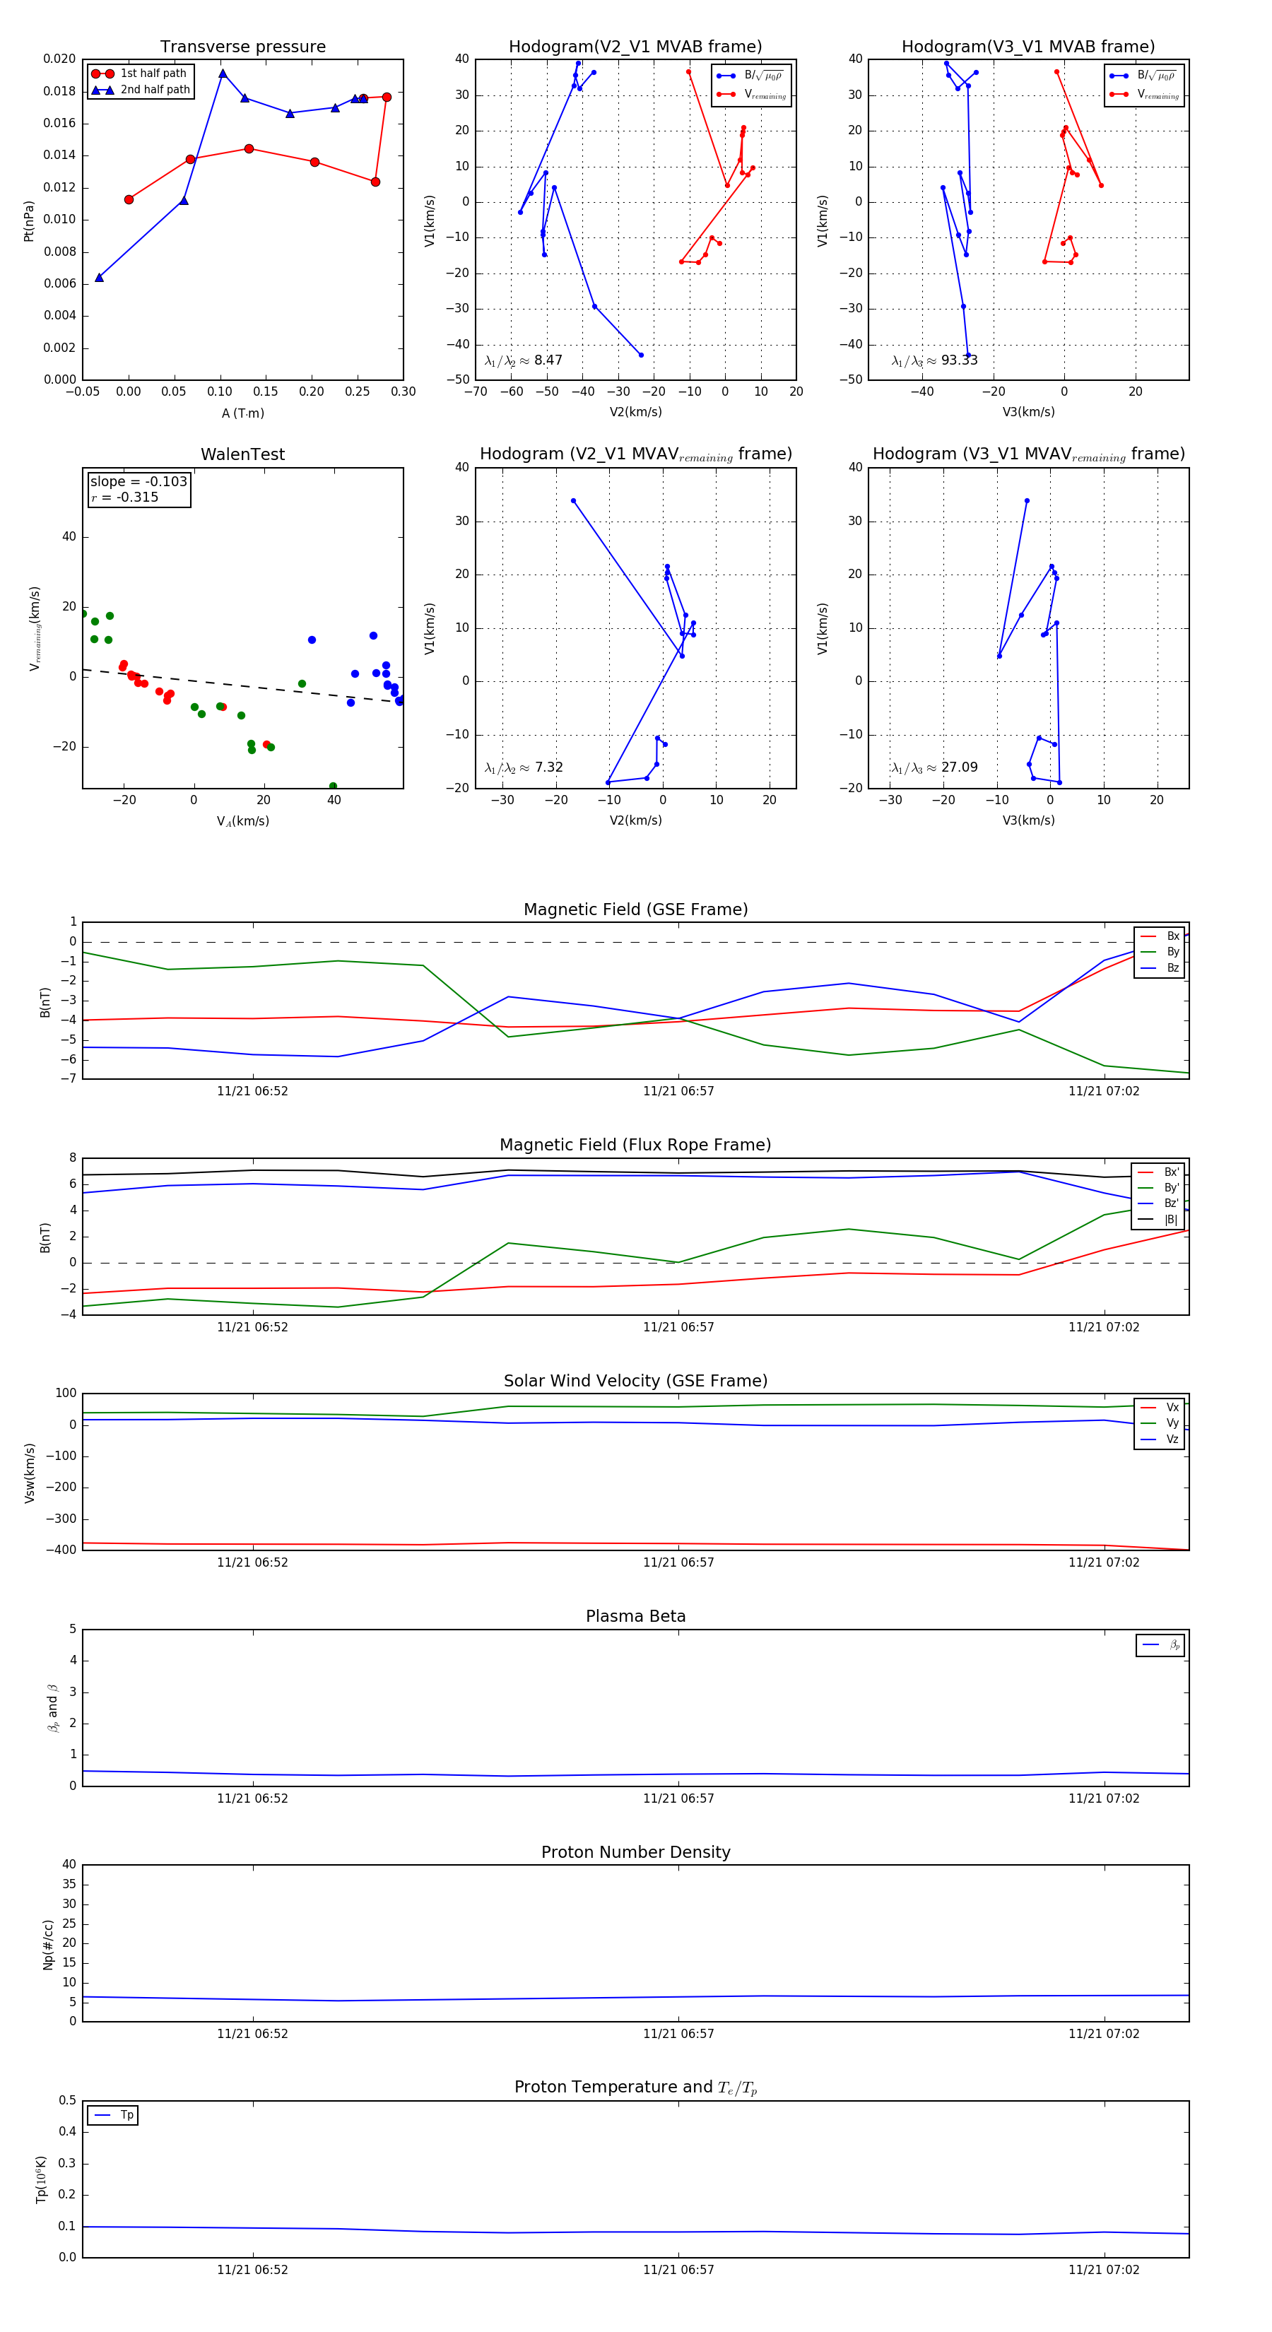
Task: Click the "Np(#/cc)" y-axis label
Action: point(48,1943)
